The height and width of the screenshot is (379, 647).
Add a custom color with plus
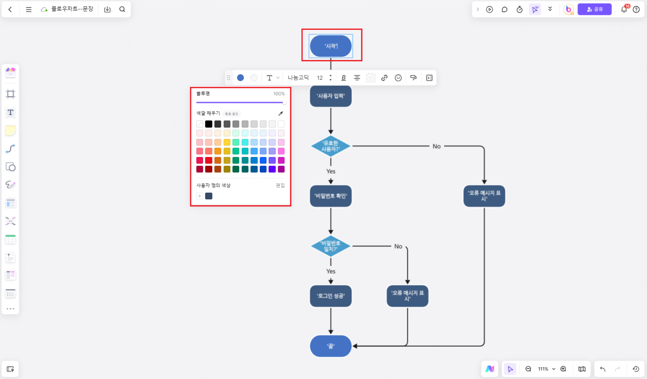(x=200, y=196)
